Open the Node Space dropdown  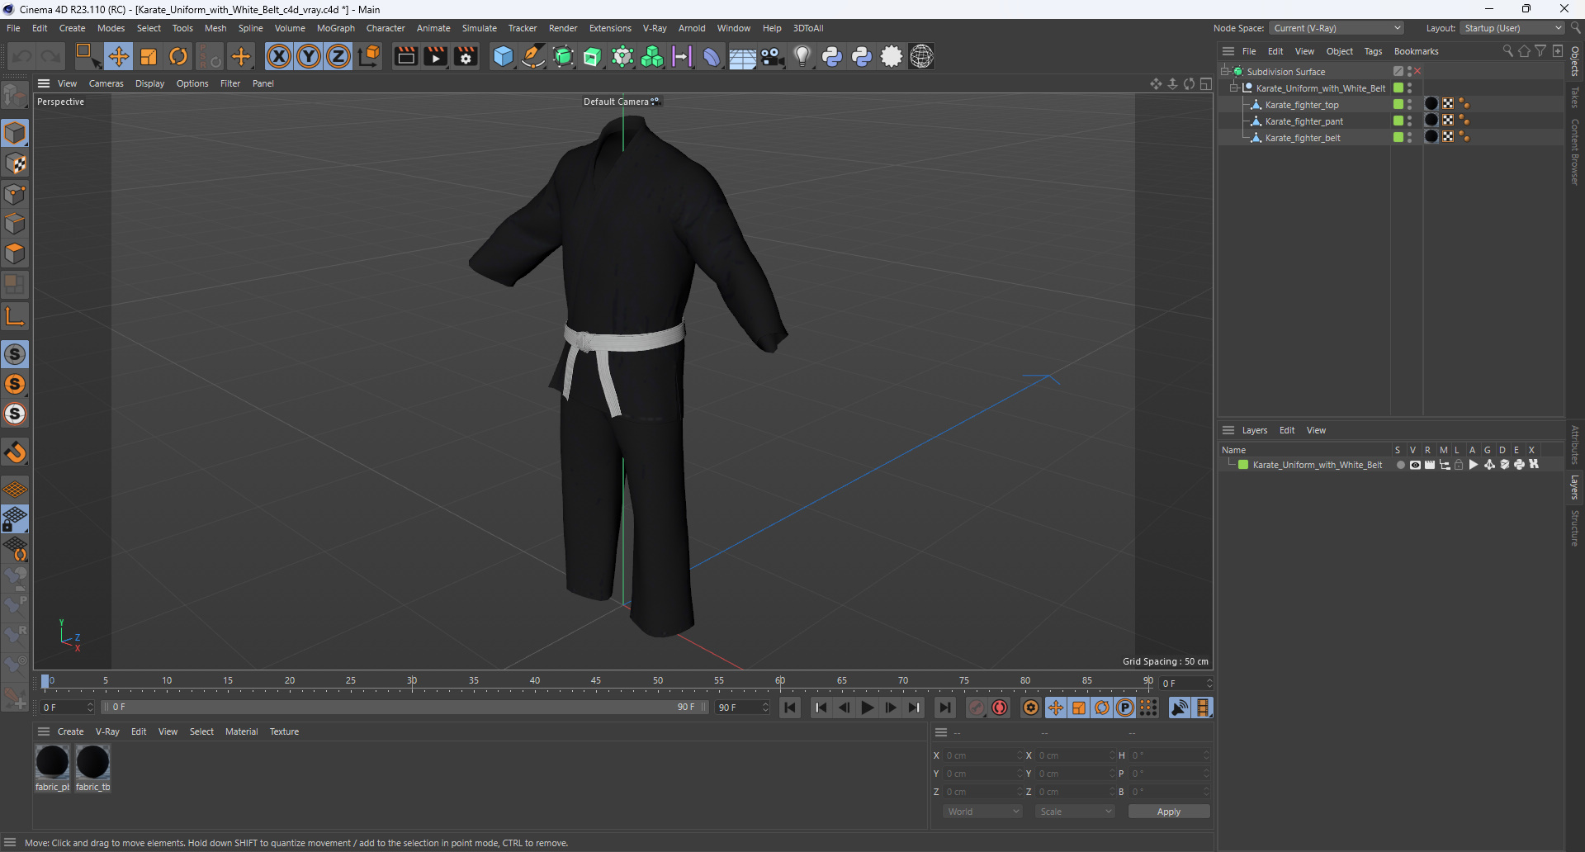coord(1337,28)
